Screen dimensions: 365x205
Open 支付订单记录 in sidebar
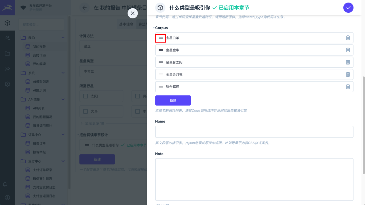coord(42,170)
